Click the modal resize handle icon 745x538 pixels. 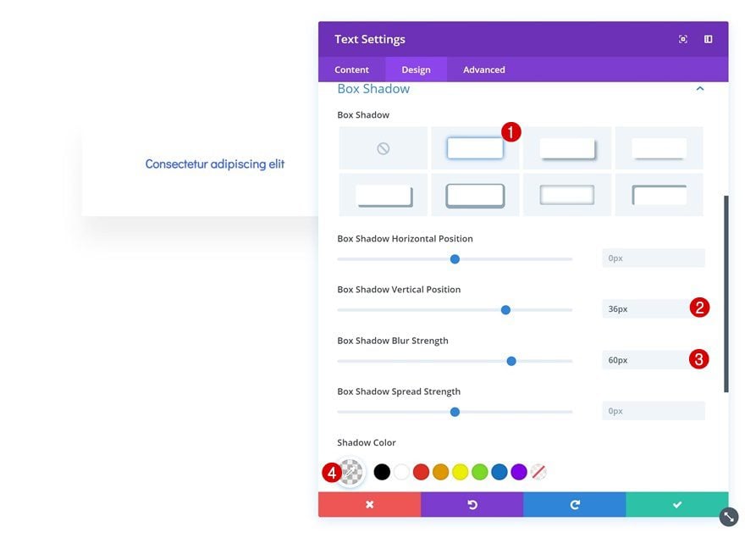[729, 517]
